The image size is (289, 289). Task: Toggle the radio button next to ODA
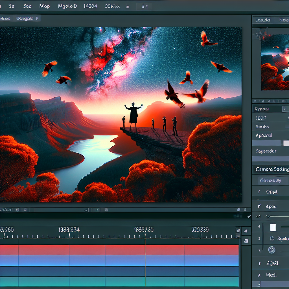tap(260, 192)
